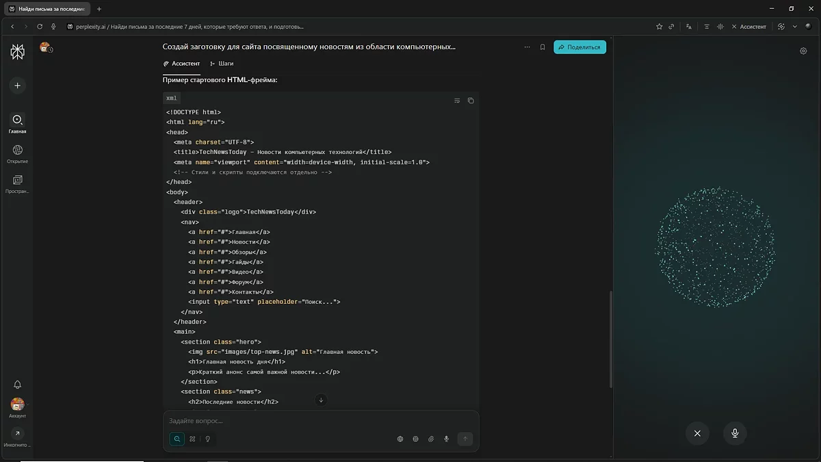Select labs lightbulb mode in query box

coord(207,439)
